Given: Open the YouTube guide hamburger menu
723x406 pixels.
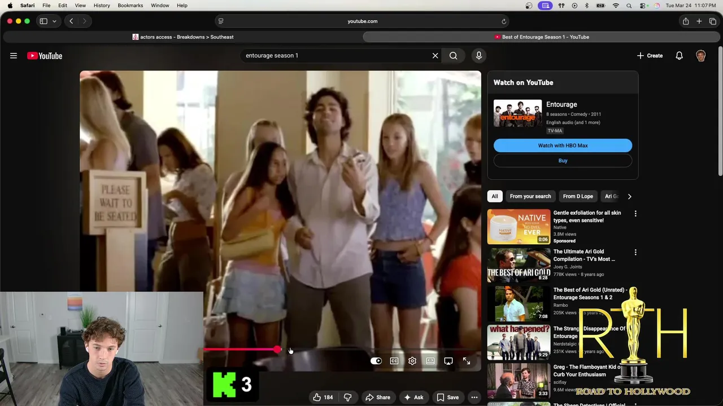Looking at the screenshot, I should click(x=14, y=56).
